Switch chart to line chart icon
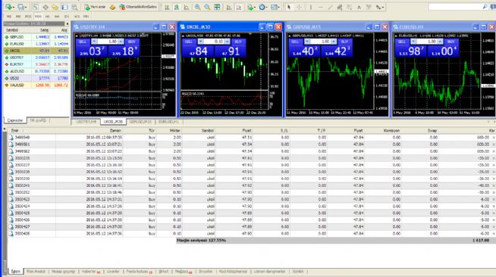The image size is (496, 277). (187, 7)
